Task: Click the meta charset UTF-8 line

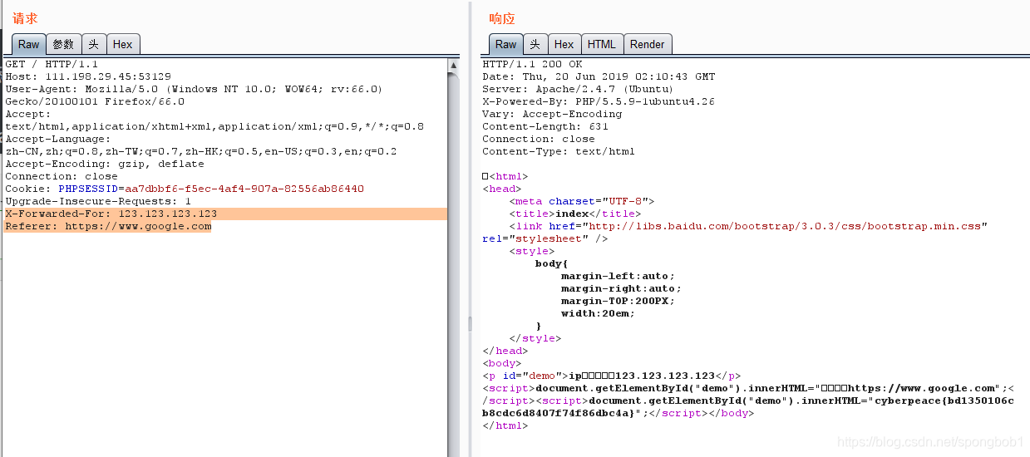Action: point(582,201)
